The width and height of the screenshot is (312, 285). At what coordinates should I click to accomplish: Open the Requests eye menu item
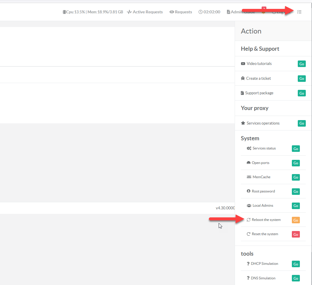180,12
